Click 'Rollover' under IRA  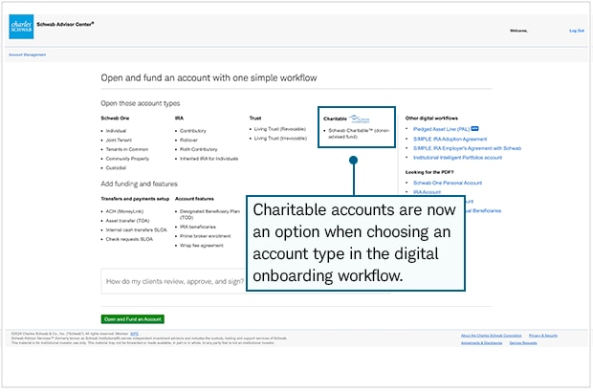(188, 141)
